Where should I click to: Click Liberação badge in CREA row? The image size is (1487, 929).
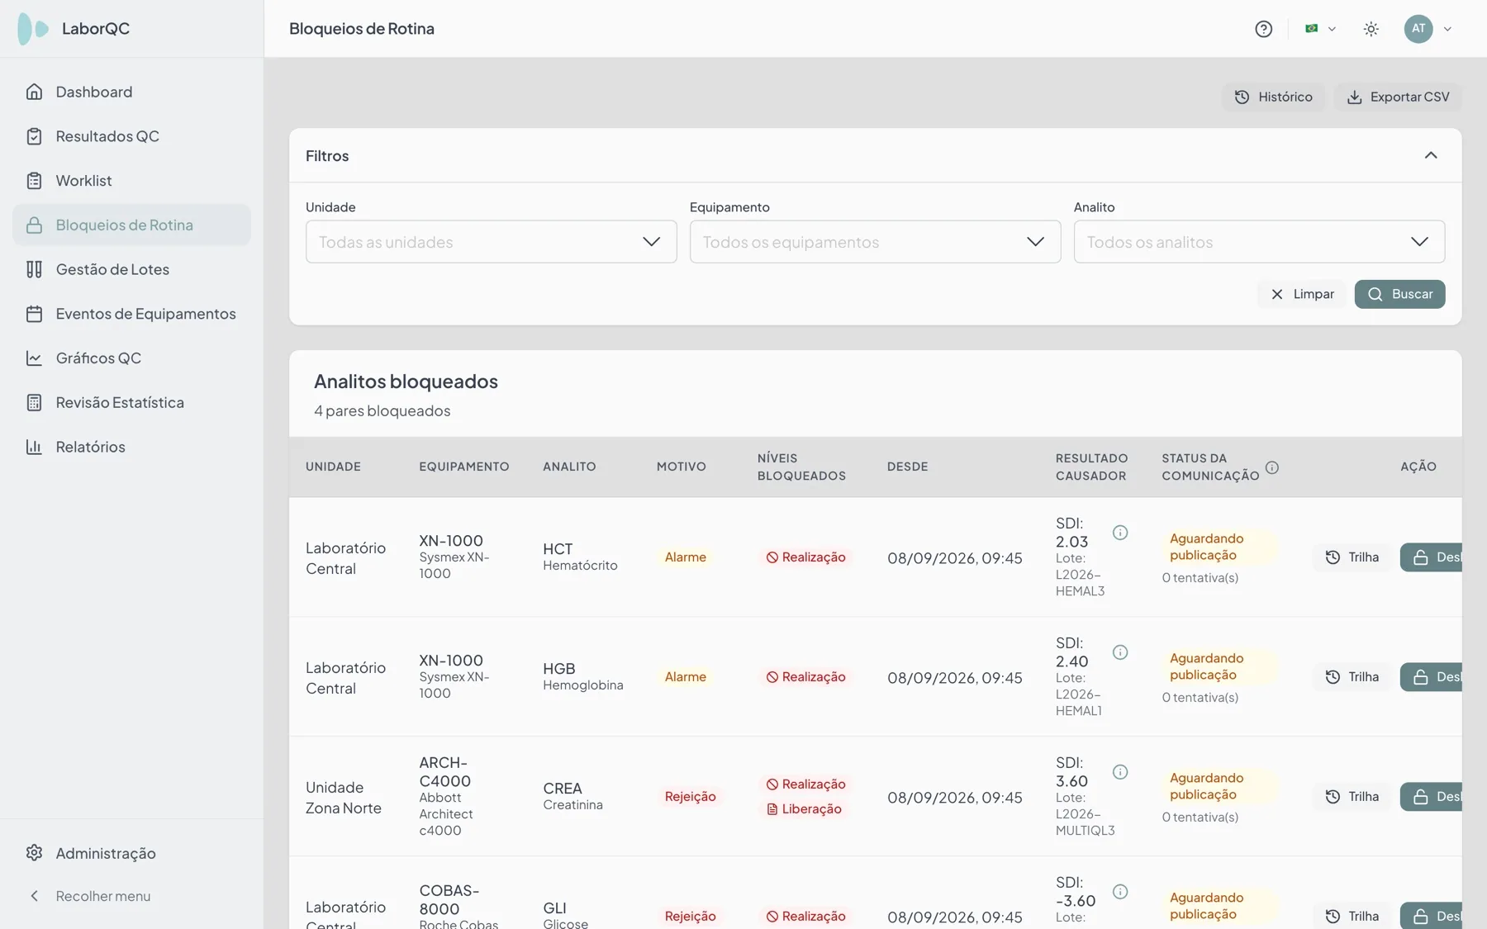tap(804, 809)
